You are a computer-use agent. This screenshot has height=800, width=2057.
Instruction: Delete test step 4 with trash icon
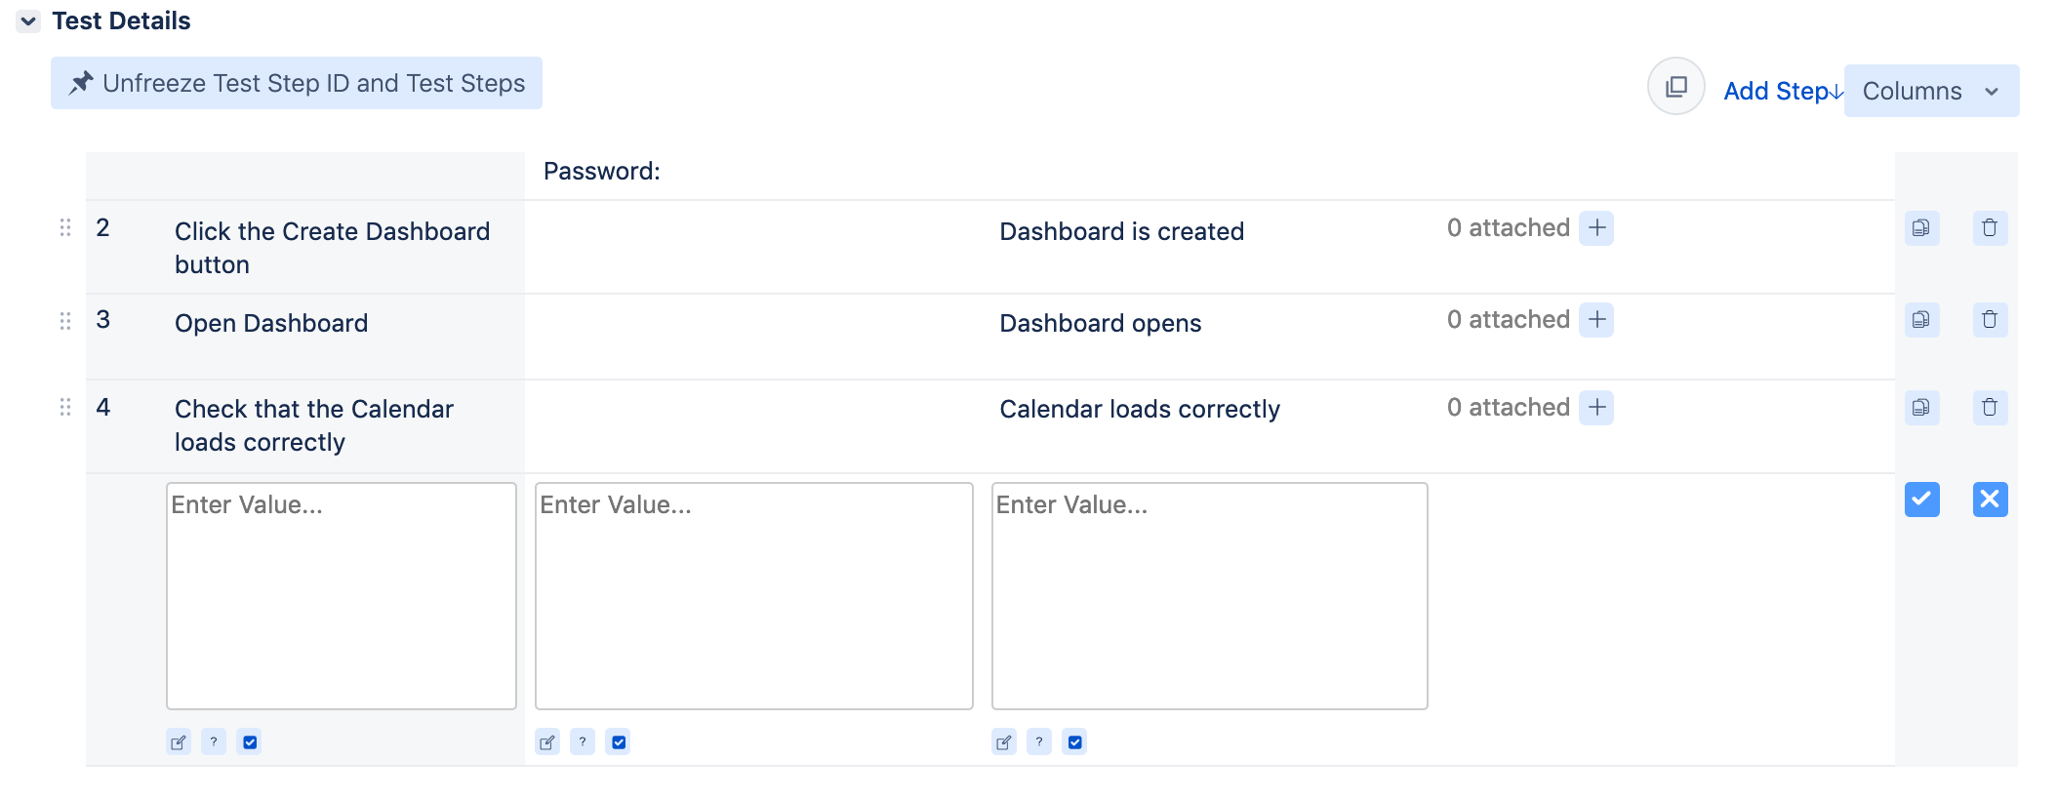click(1990, 408)
